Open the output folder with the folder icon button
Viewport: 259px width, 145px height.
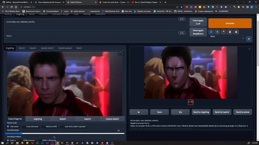[x=139, y=112]
